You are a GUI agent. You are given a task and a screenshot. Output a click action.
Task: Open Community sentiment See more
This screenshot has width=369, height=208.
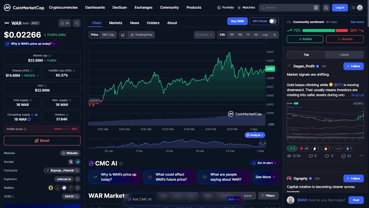[x=357, y=22]
